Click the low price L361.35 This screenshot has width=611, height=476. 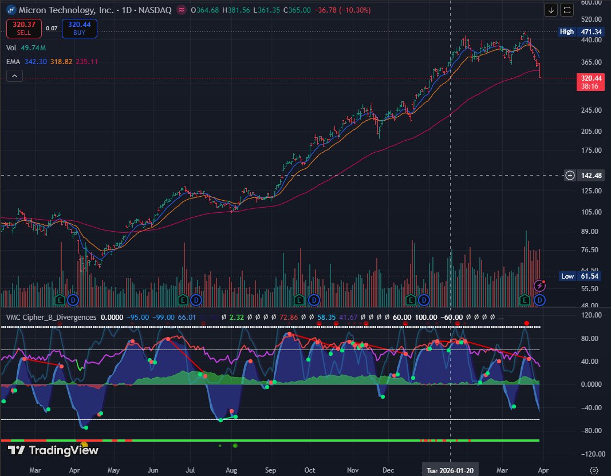point(266,10)
